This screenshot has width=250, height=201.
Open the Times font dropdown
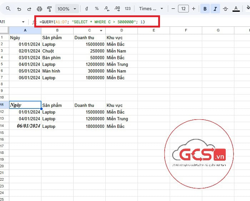pos(151,9)
